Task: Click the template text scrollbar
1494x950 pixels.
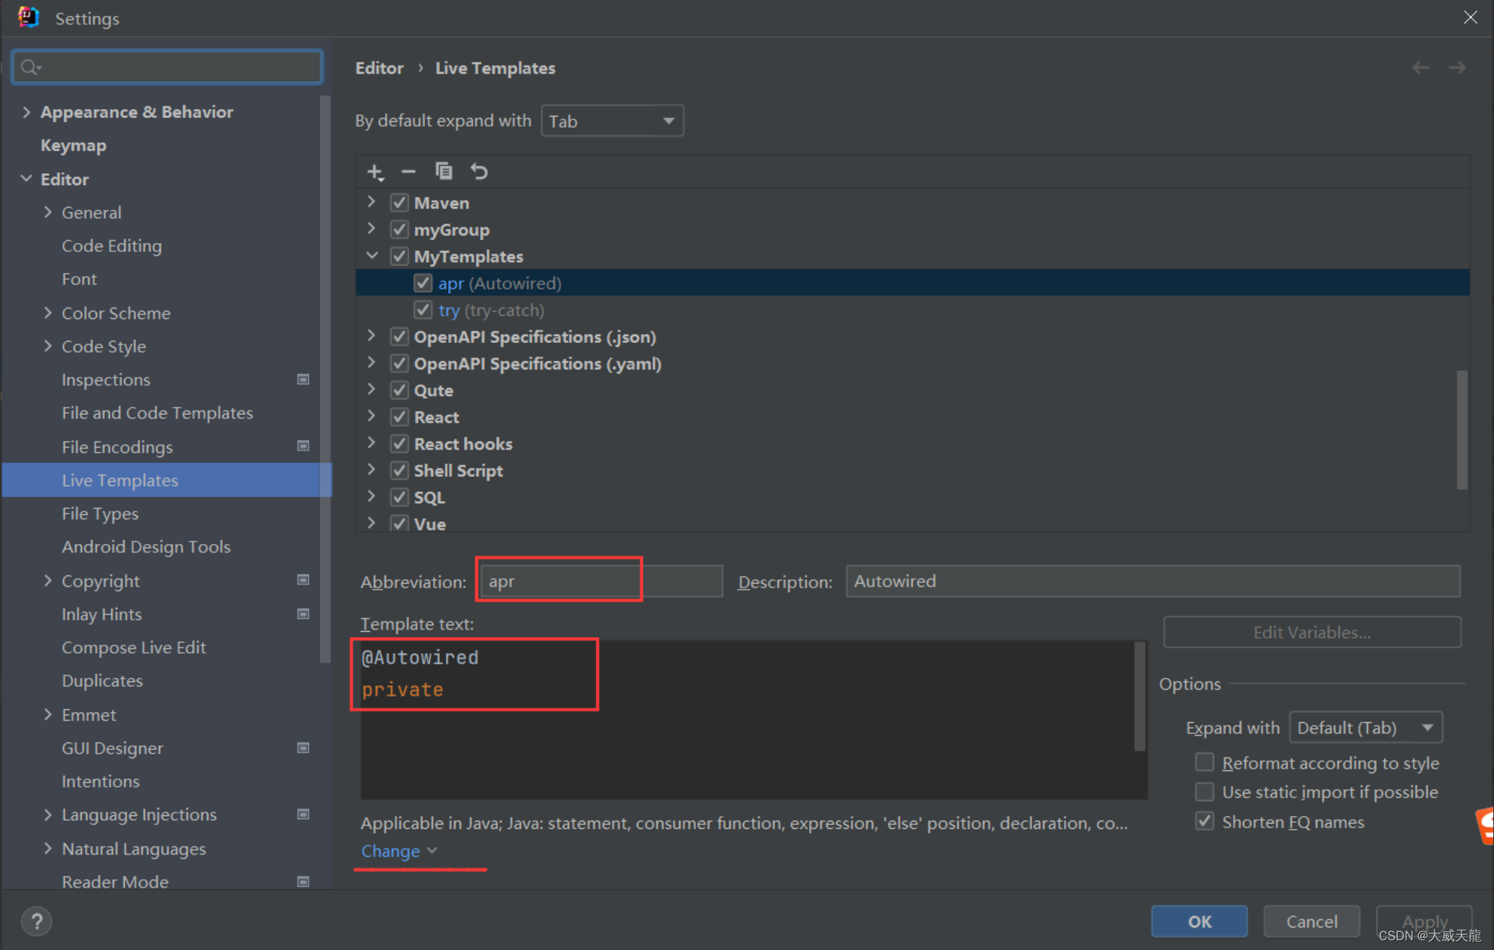Action: tap(1139, 696)
